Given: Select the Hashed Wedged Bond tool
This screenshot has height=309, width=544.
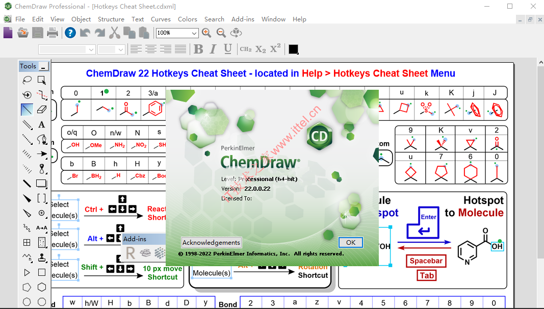Looking at the screenshot, I should point(27,169).
